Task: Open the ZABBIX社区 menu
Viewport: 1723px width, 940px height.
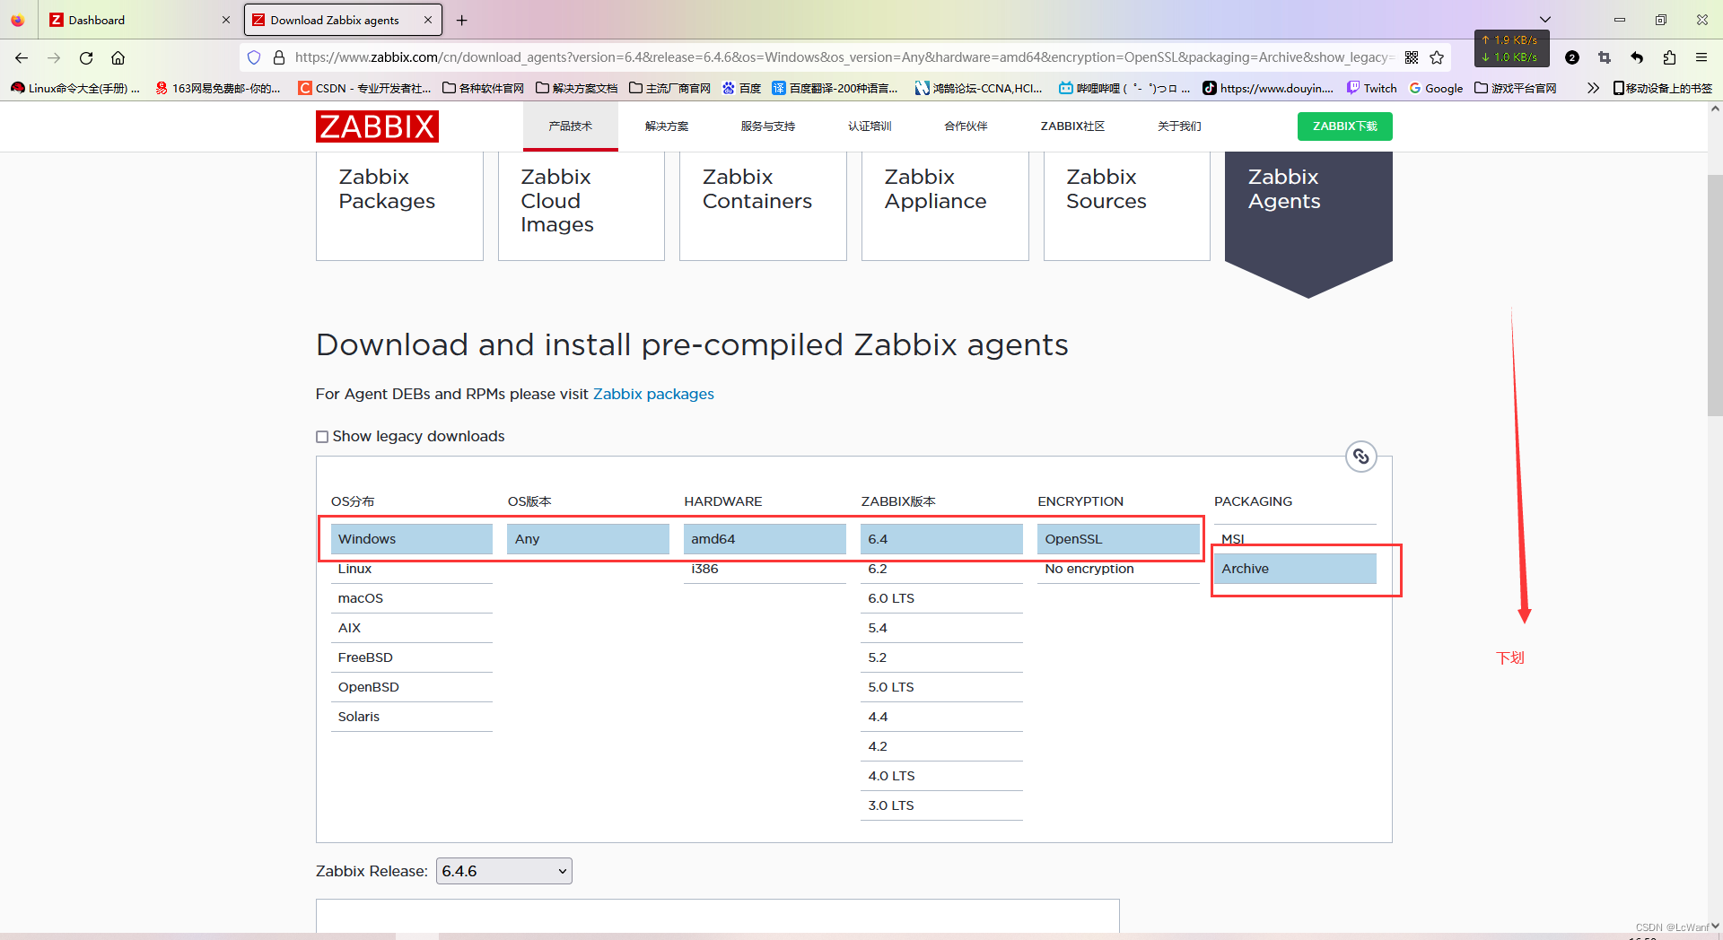Action: tap(1072, 126)
